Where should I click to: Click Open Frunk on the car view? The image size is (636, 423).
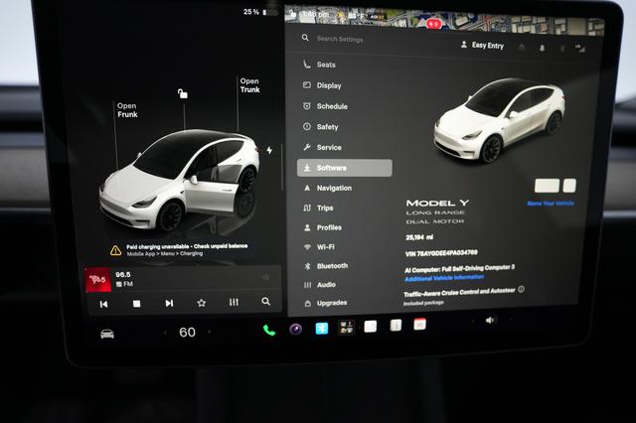(127, 110)
